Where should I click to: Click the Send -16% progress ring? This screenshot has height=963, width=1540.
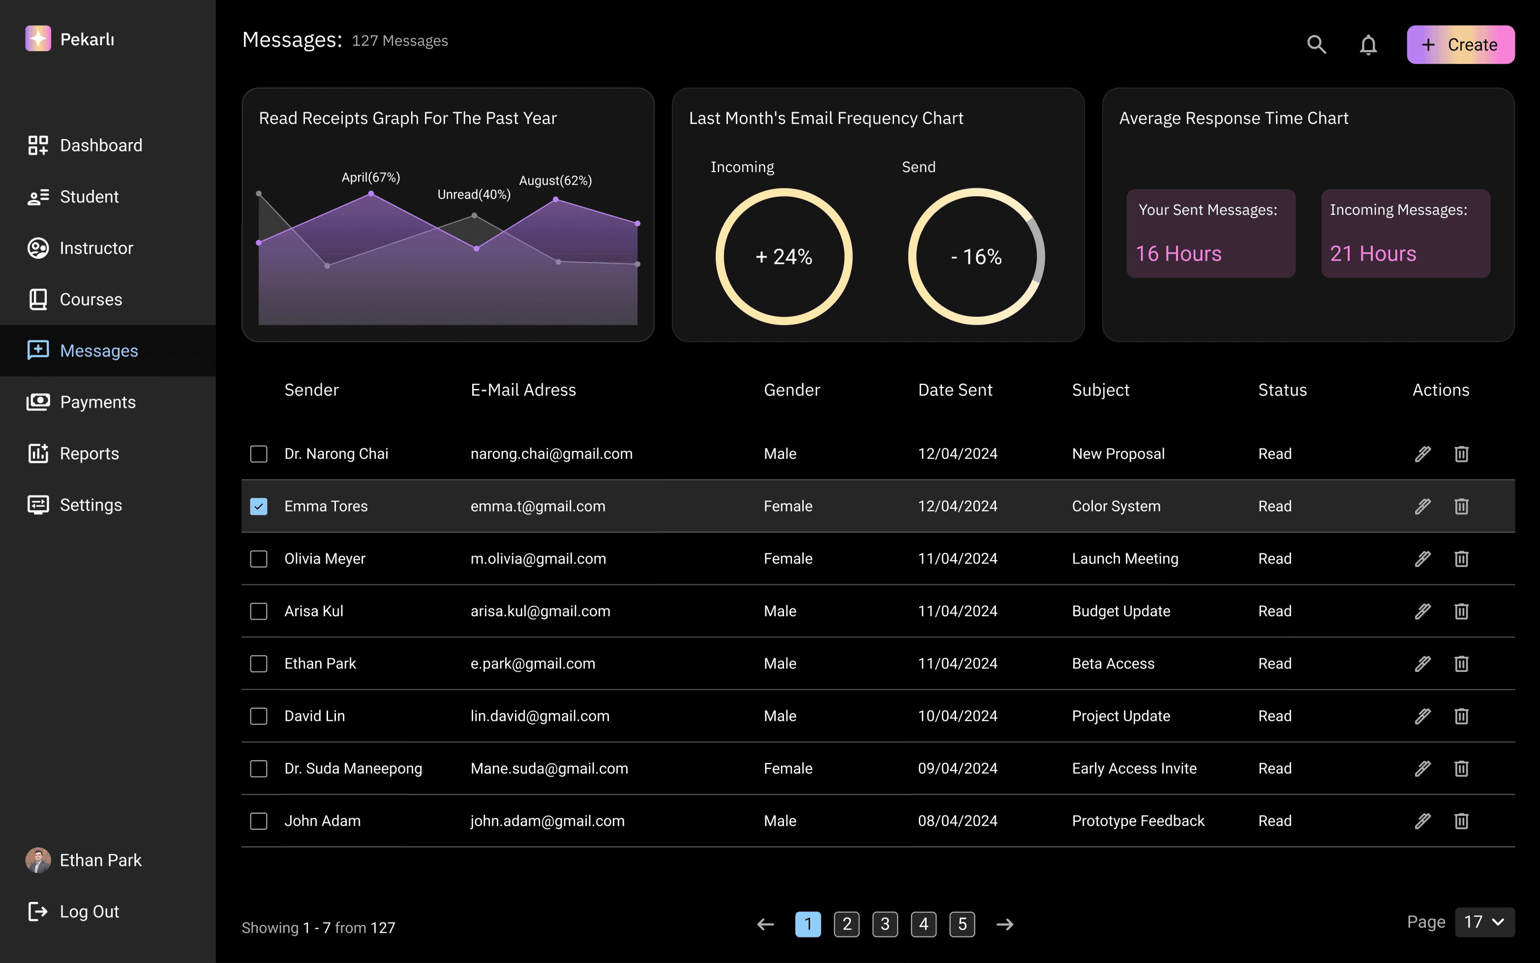pyautogui.click(x=976, y=257)
